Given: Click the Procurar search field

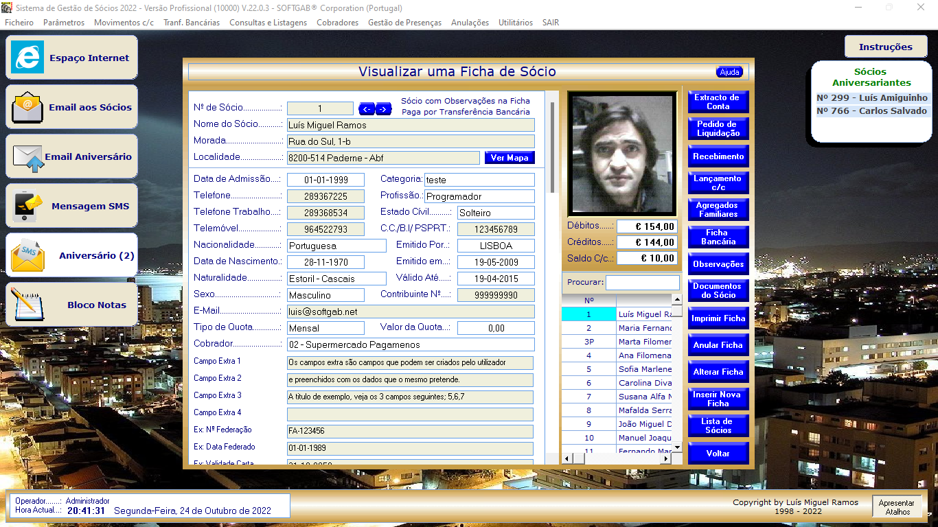Looking at the screenshot, I should tap(642, 283).
